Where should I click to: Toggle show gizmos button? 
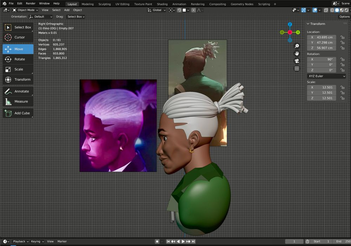tap(303, 10)
